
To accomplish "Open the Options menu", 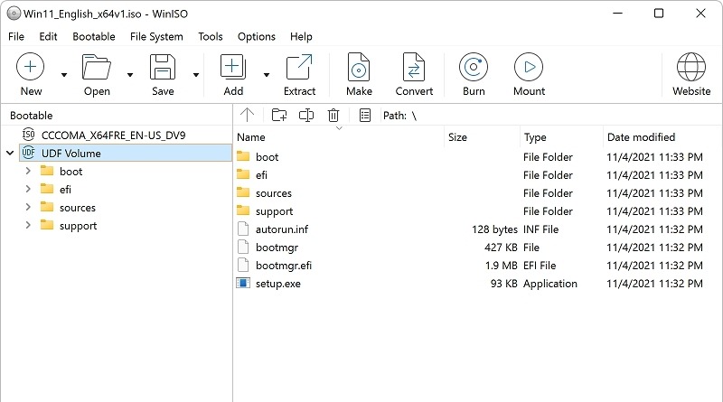I will coord(257,36).
